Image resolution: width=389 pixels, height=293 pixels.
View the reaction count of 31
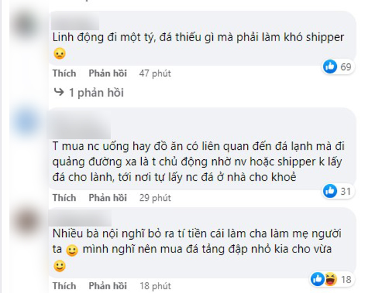[x=345, y=191]
